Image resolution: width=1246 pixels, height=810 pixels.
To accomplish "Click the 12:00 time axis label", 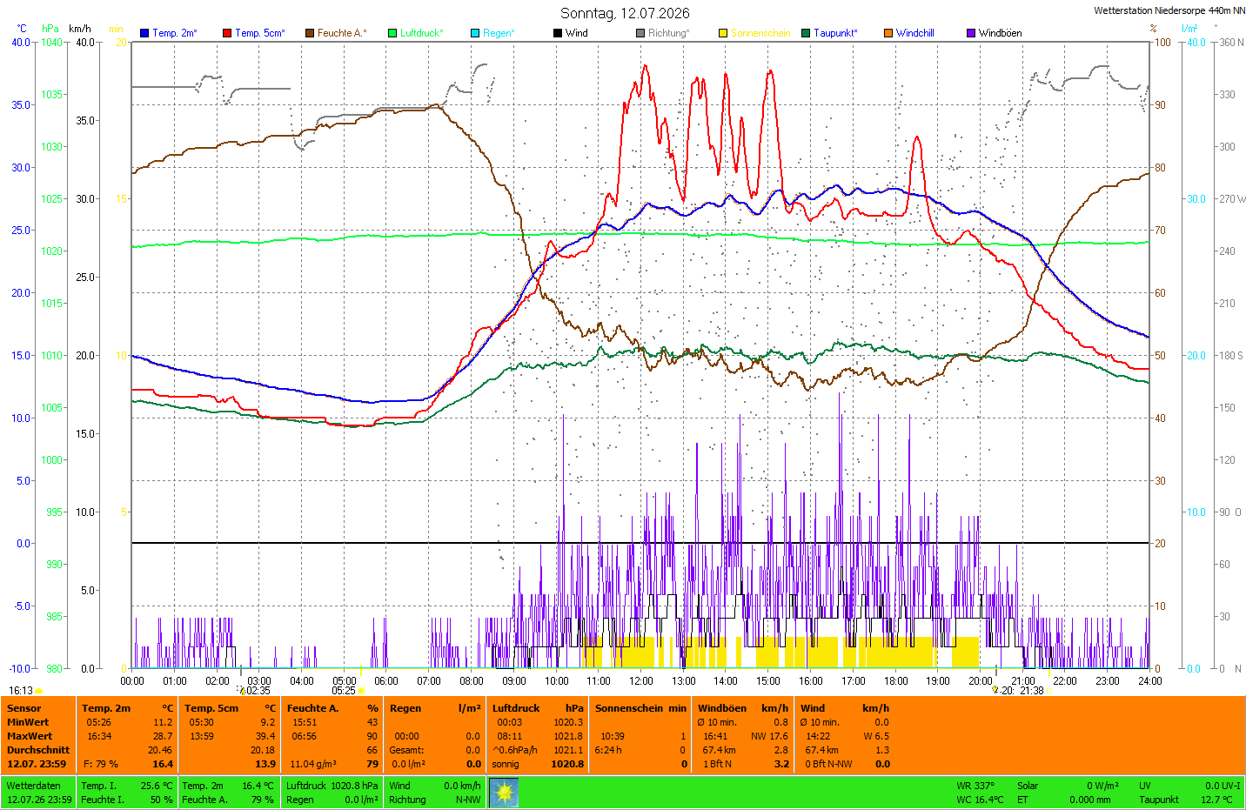I will 641,681.
